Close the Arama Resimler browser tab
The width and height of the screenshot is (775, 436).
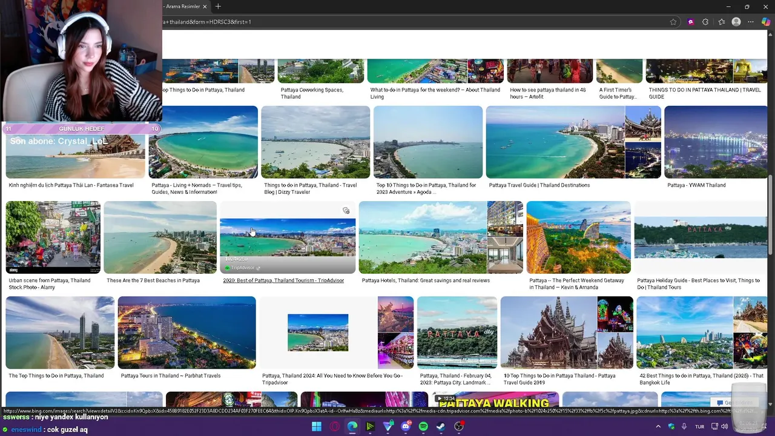click(x=205, y=7)
